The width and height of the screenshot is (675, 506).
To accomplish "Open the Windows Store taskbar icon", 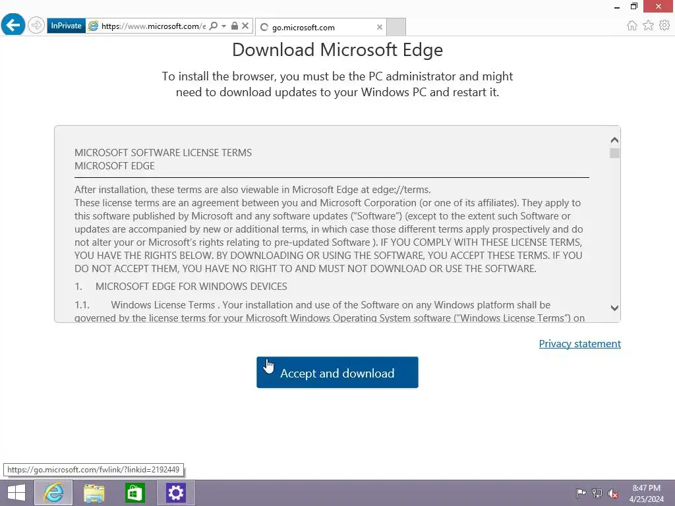I will pos(134,493).
